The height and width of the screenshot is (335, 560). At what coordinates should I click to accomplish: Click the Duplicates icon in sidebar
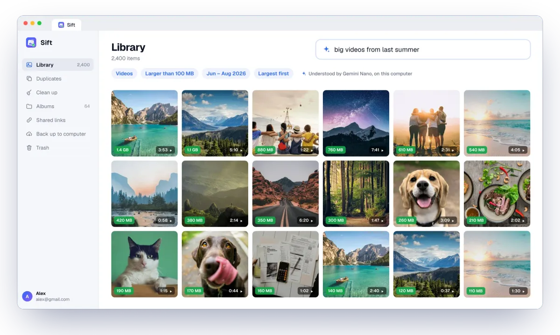(x=29, y=79)
